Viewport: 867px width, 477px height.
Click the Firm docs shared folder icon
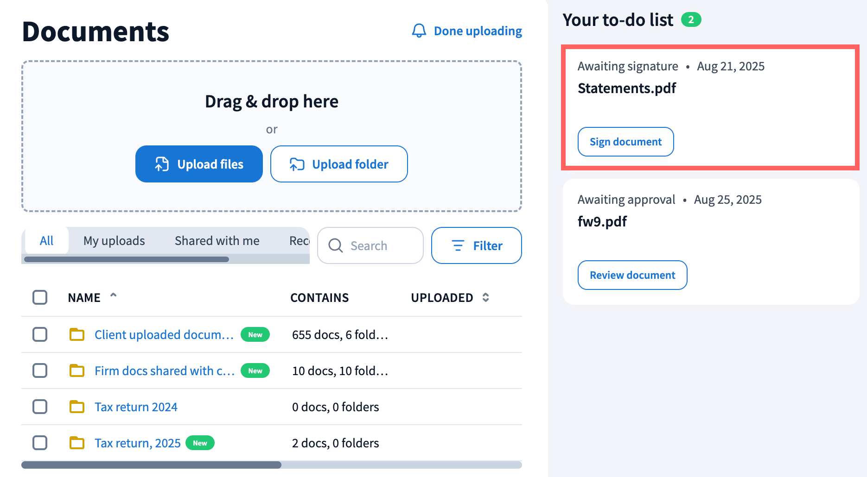click(x=77, y=370)
